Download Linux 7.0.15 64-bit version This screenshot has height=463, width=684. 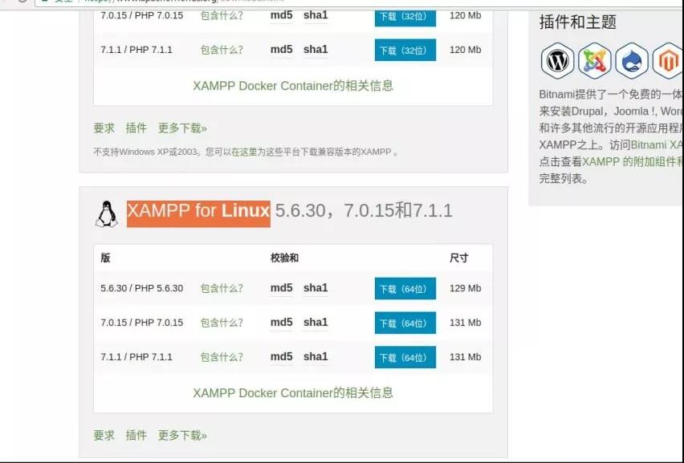[405, 323]
